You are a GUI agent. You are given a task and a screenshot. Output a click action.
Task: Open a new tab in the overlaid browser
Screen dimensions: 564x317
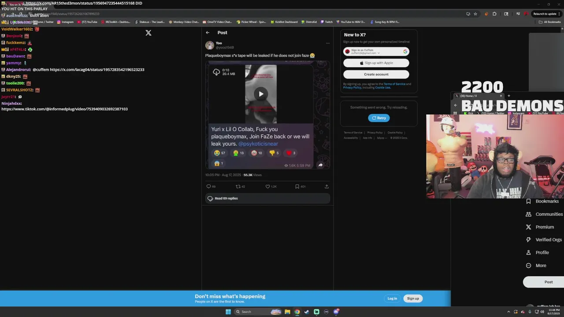(508, 96)
